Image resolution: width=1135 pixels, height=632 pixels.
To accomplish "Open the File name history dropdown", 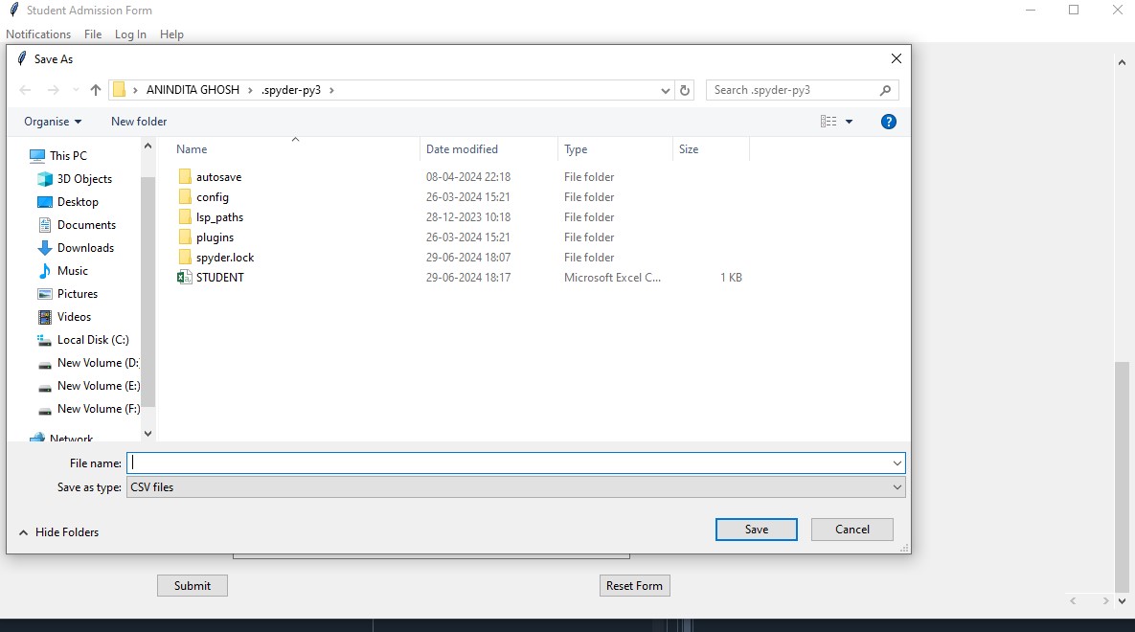I will tap(897, 463).
